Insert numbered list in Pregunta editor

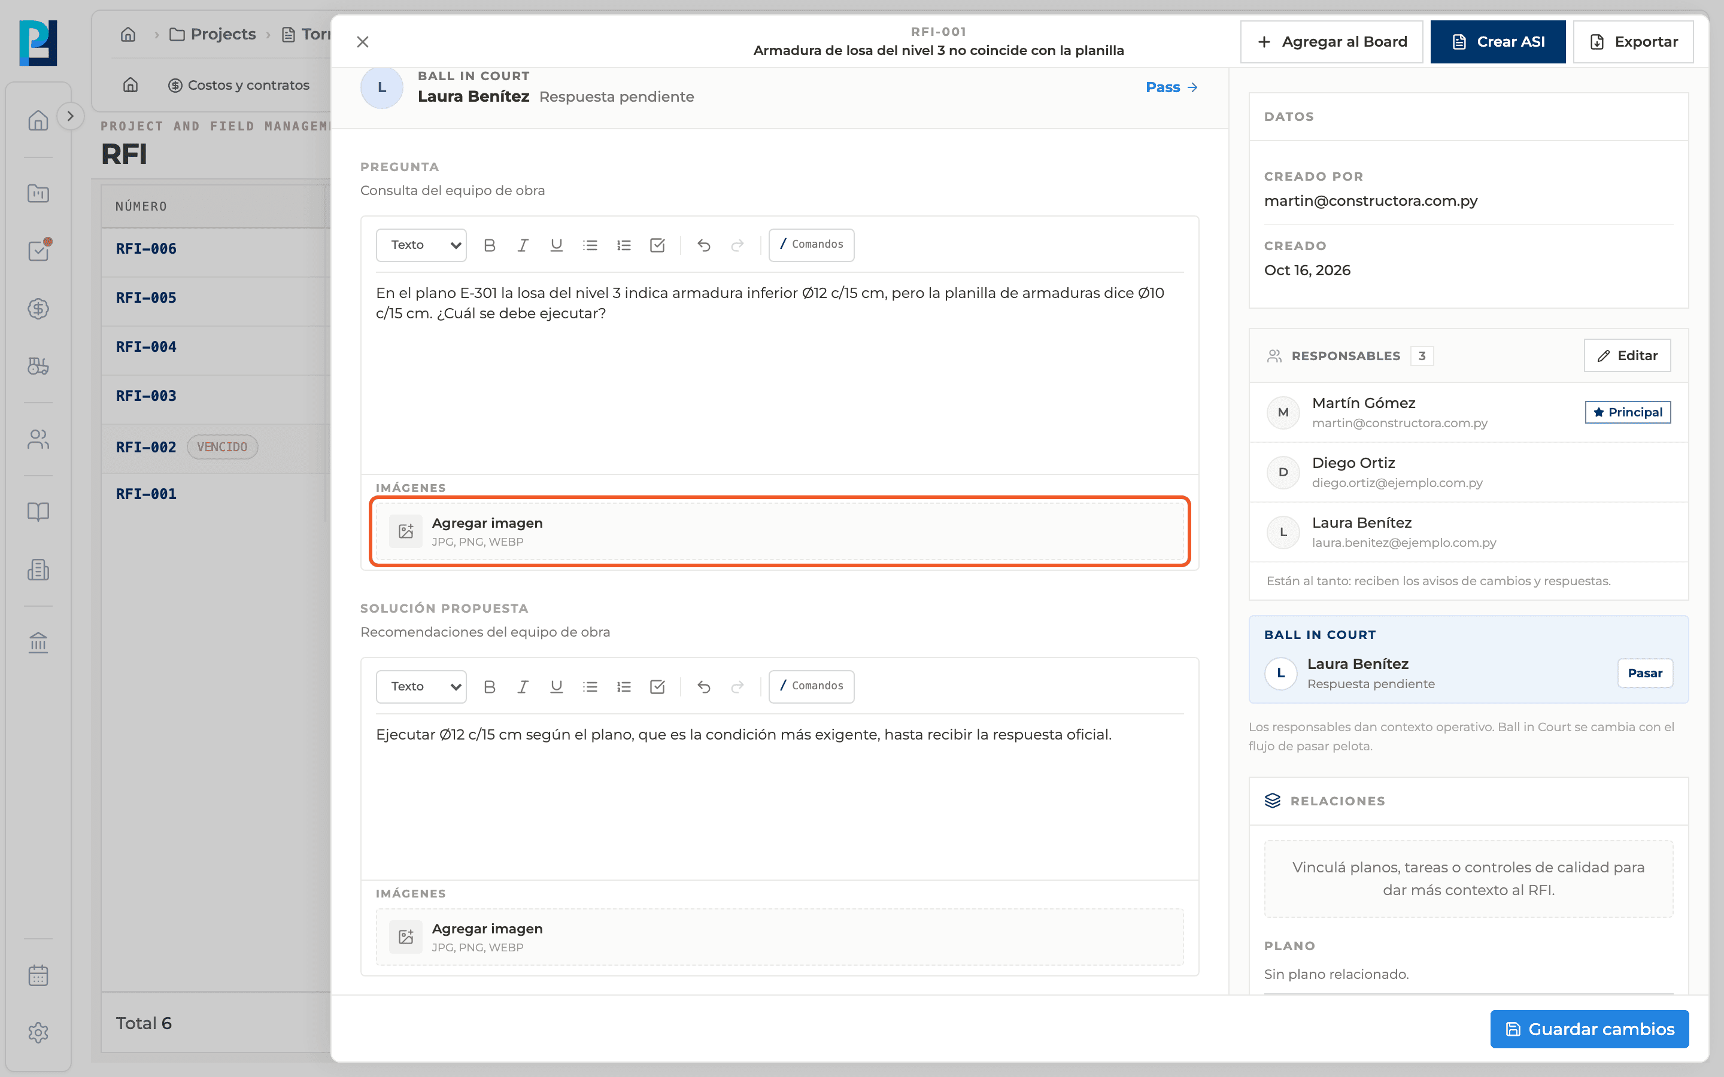624,245
